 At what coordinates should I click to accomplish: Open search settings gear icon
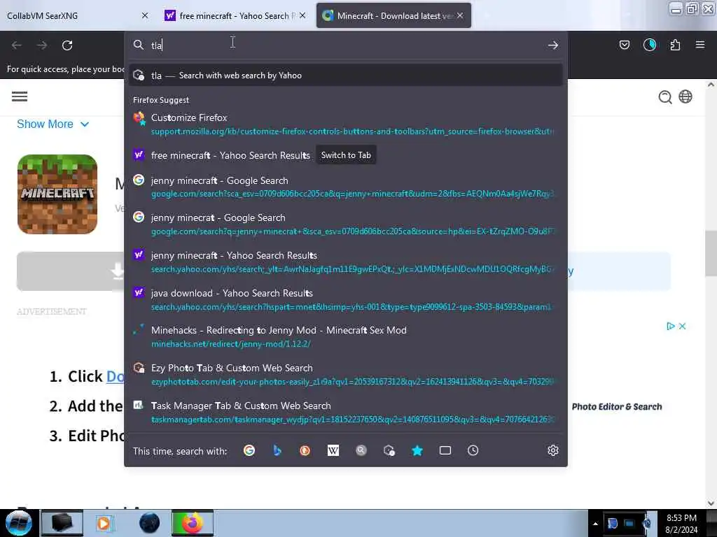(553, 450)
